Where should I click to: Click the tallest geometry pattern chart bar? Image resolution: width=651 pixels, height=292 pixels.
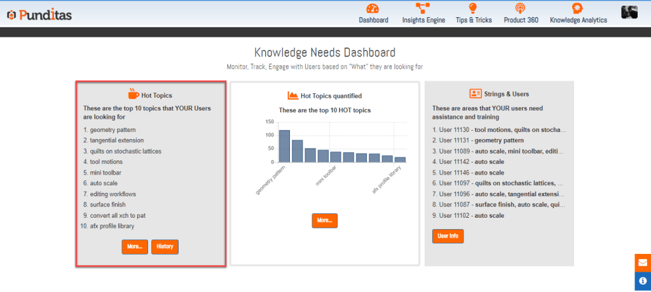[x=284, y=147]
